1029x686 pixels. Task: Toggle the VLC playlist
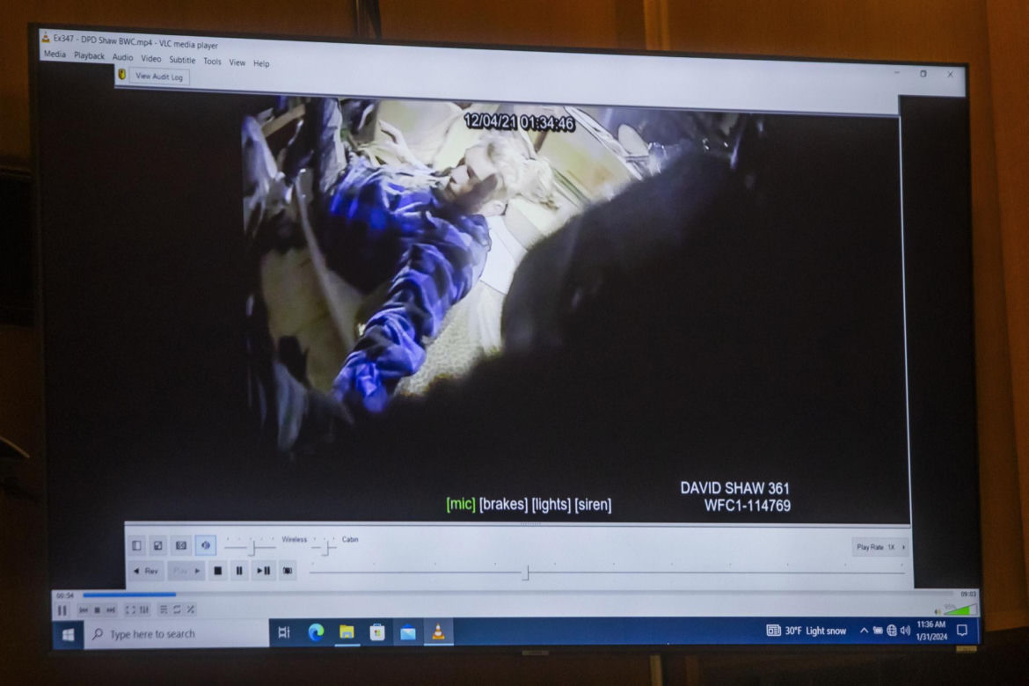(164, 610)
